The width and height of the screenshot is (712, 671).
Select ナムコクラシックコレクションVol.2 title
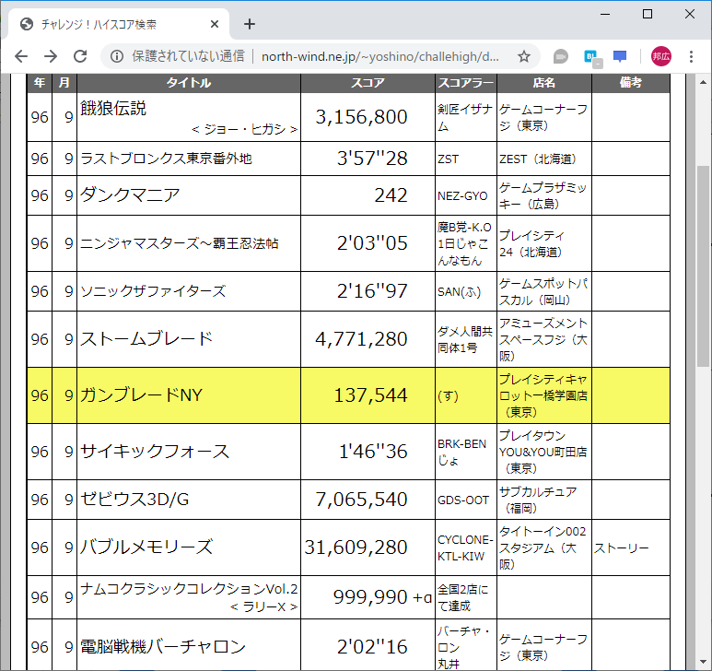[189, 589]
